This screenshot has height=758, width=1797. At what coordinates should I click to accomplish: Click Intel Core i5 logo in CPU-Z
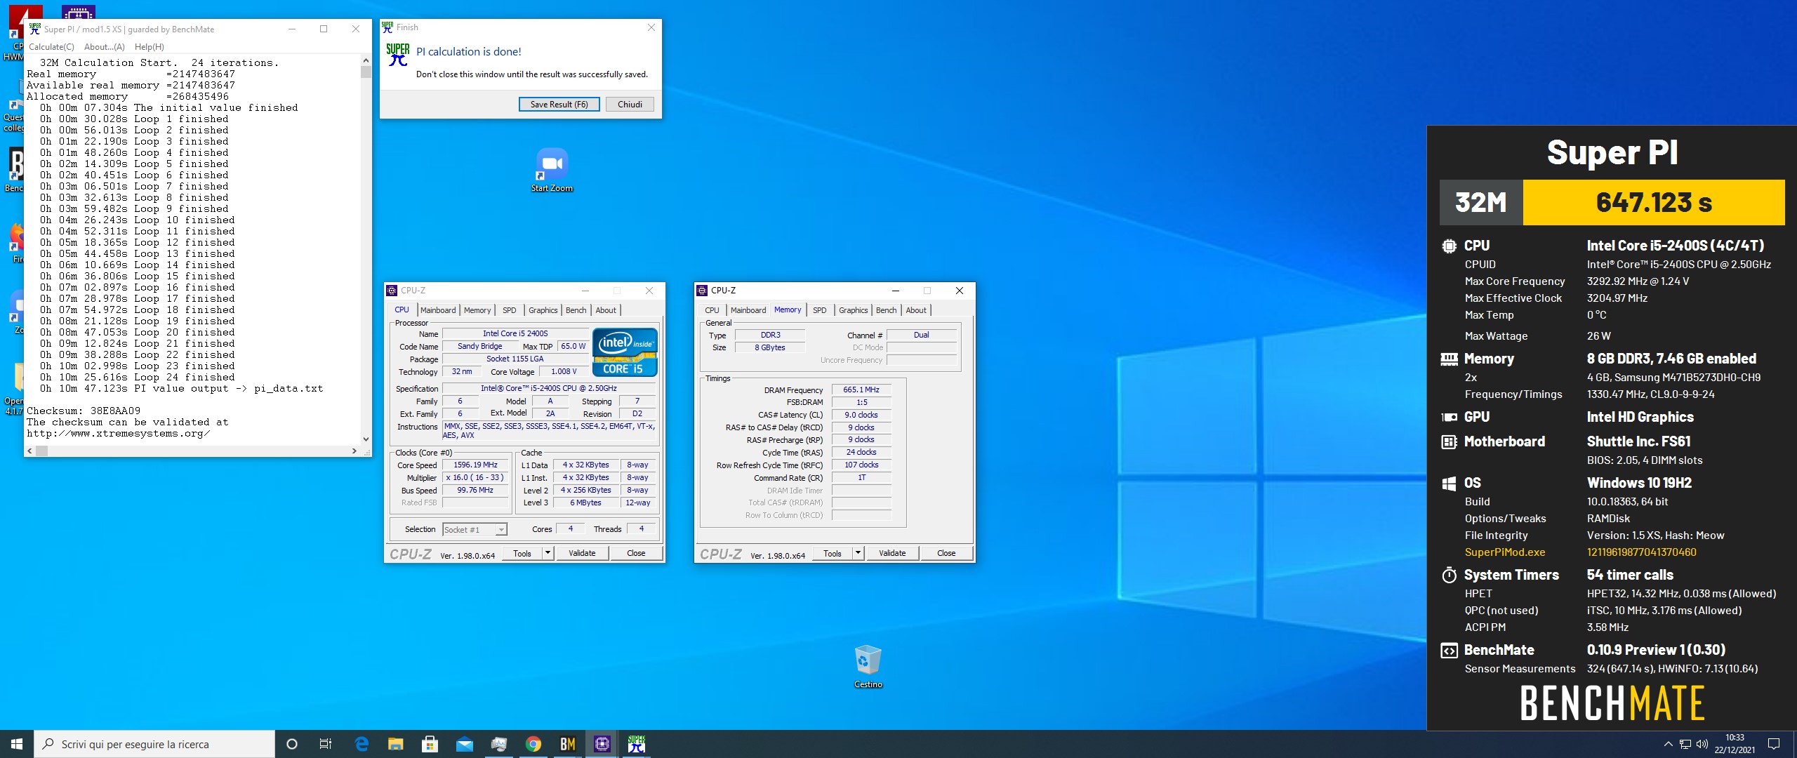pyautogui.click(x=625, y=352)
